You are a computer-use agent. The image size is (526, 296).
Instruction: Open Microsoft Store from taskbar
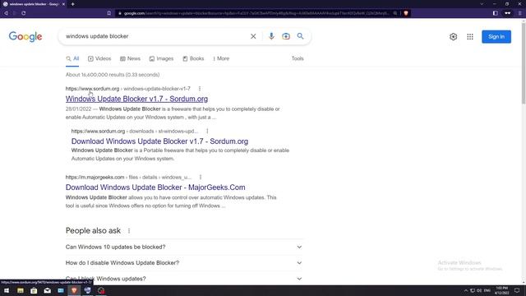coord(34,290)
